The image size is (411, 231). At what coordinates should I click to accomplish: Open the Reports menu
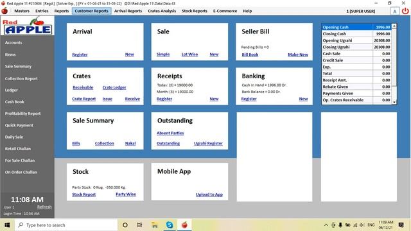coord(62,11)
